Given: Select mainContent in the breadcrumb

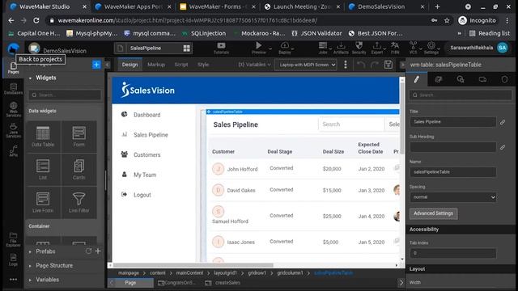Looking at the screenshot, I should pos(189,273).
